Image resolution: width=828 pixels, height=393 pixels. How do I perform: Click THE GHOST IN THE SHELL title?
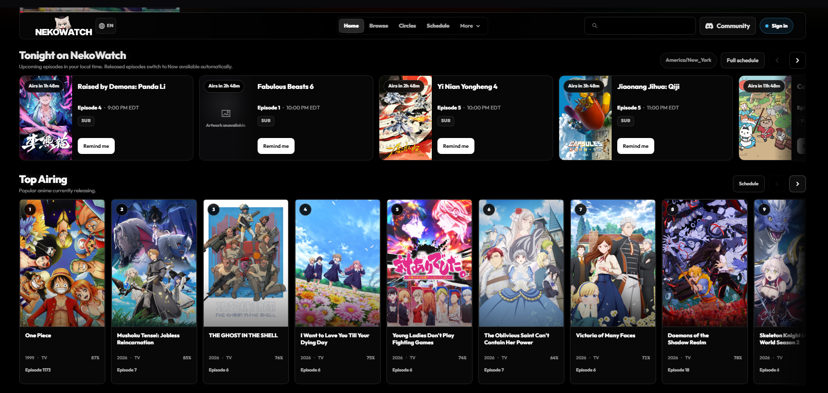click(243, 335)
